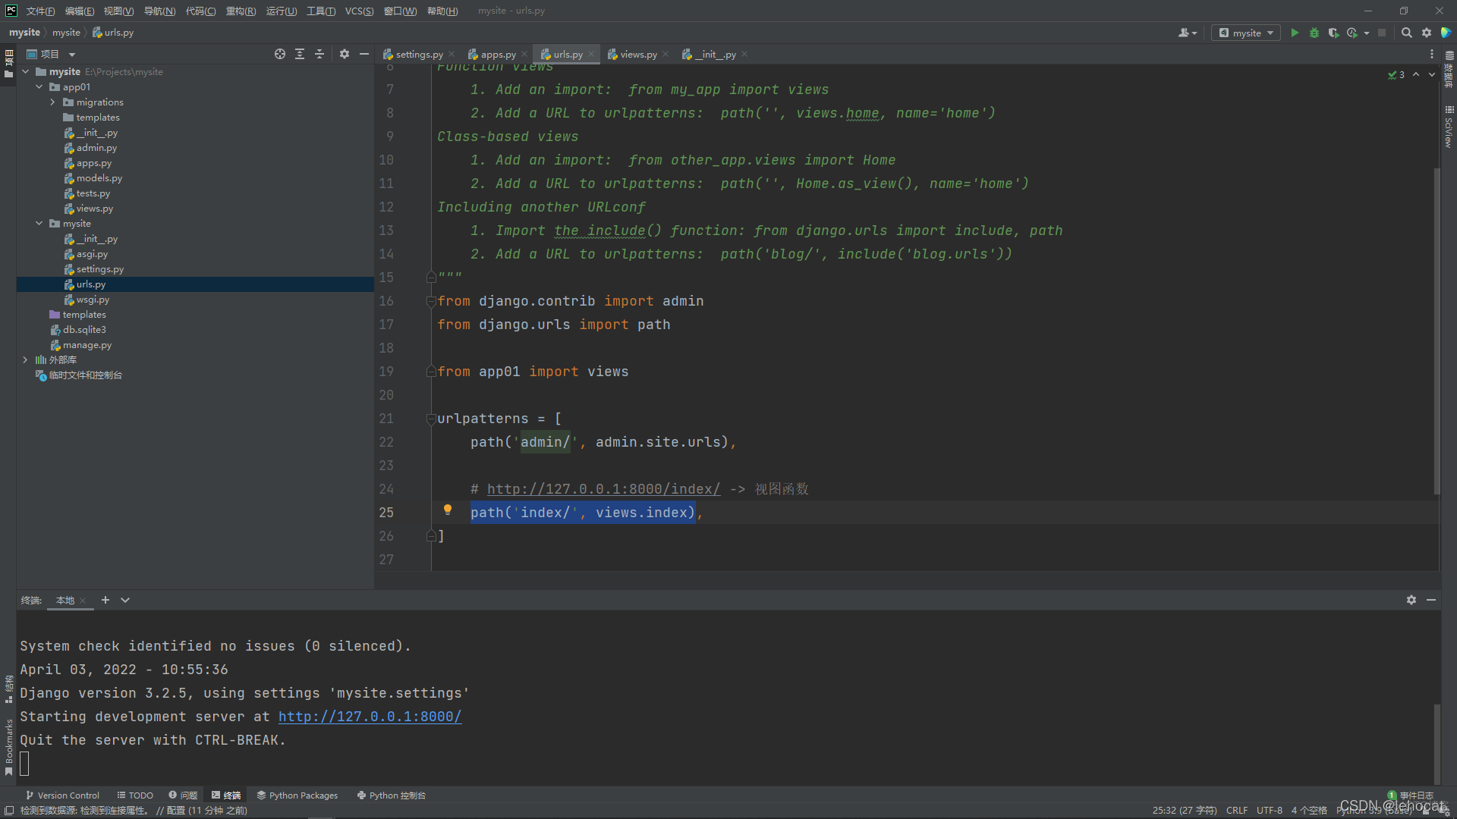Expand the templates folder in app01
This screenshot has width=1457, height=819.
coord(97,117)
